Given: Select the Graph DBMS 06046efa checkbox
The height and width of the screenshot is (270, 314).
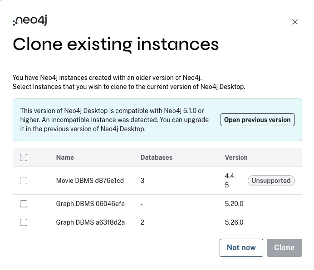Looking at the screenshot, I should tap(24, 204).
